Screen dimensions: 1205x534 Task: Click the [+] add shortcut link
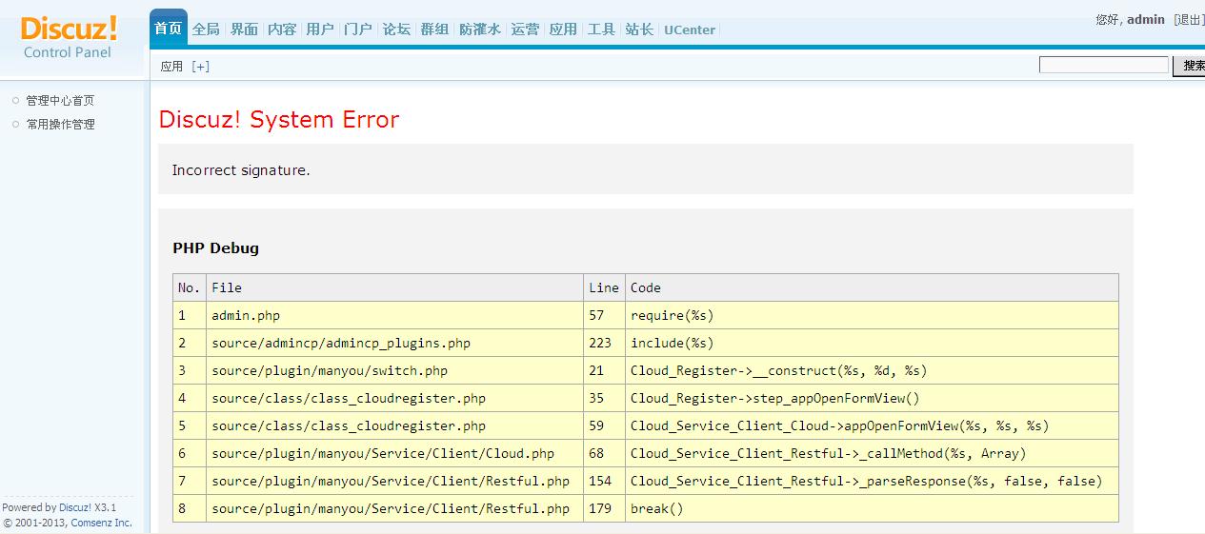pyautogui.click(x=200, y=66)
